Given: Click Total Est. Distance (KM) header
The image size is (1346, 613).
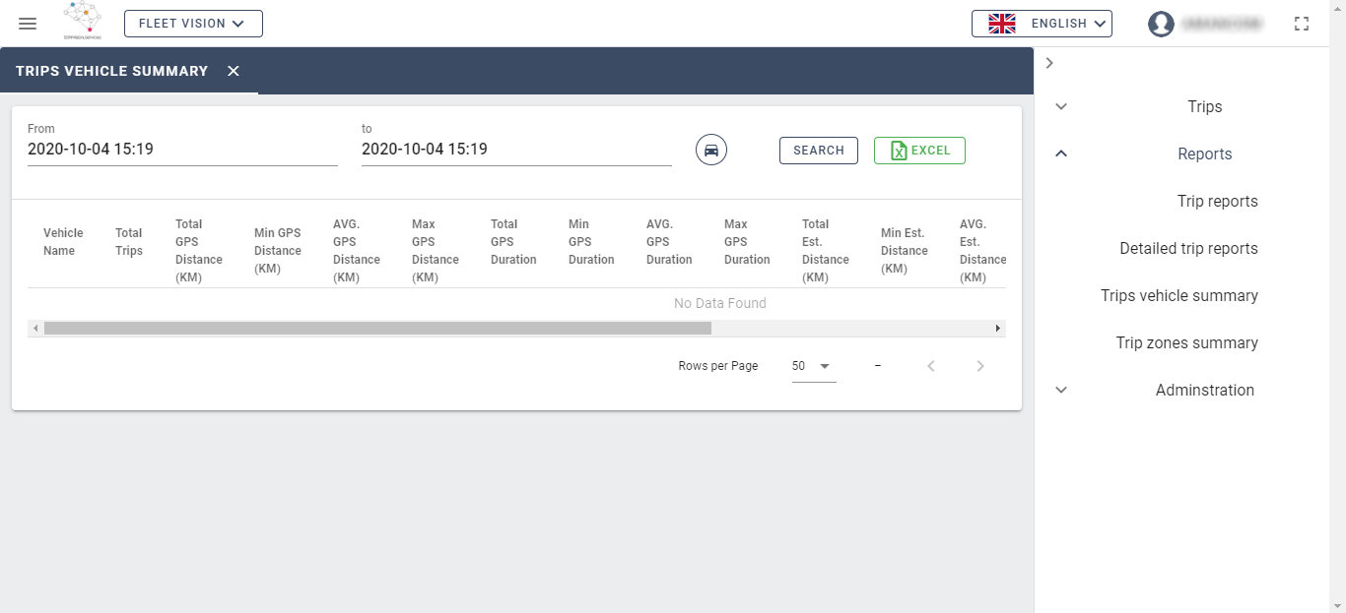Looking at the screenshot, I should [825, 251].
